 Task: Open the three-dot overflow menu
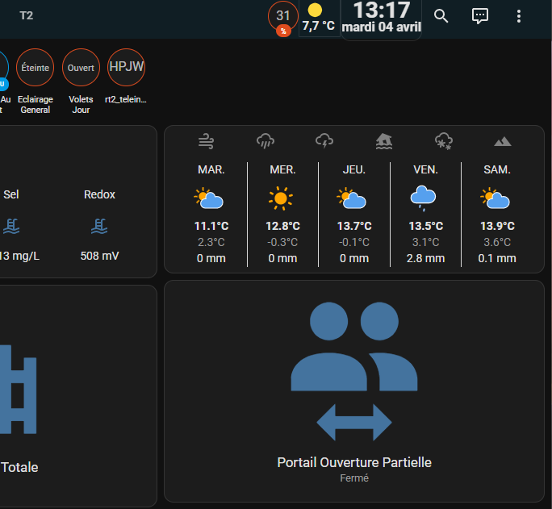point(519,16)
